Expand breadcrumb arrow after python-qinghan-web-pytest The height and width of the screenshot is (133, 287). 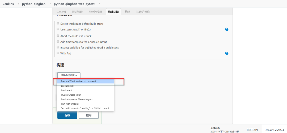point(100,4)
